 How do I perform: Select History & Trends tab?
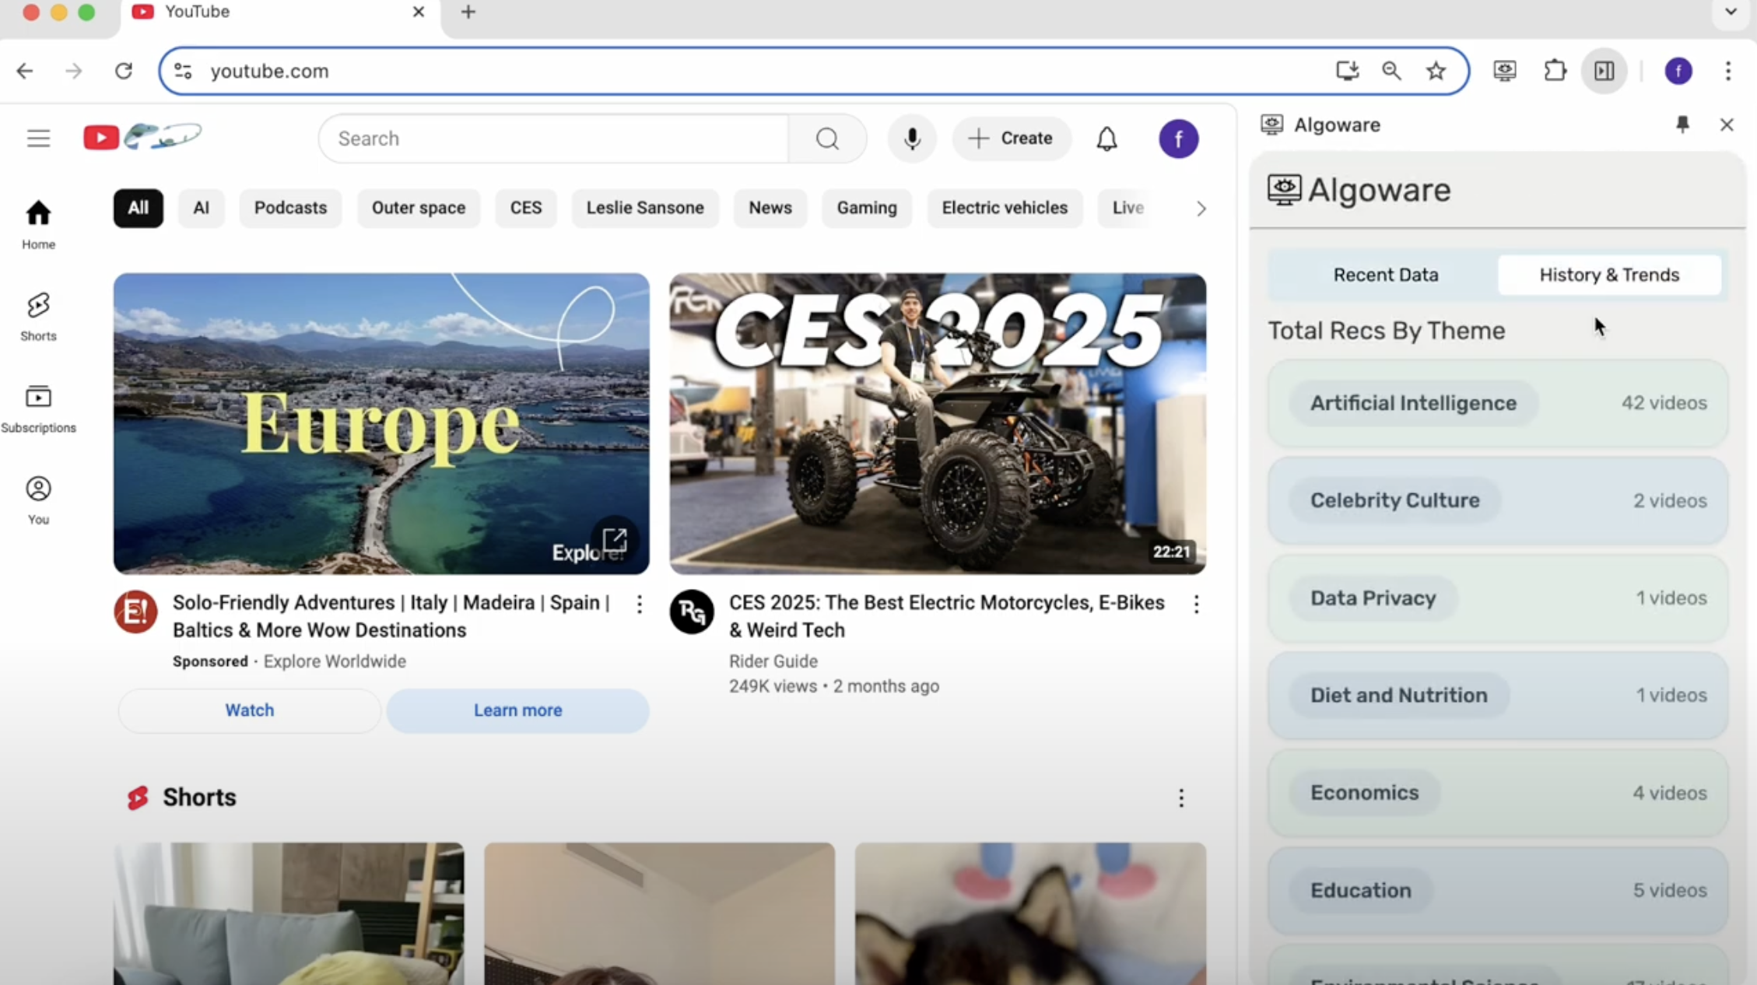[x=1608, y=275]
